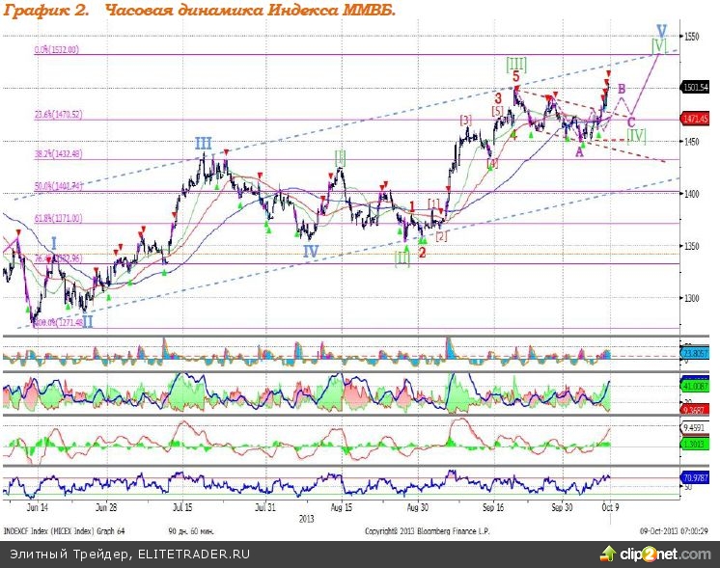Image resolution: width=720 pixels, height=568 pixels.
Task: Click the 0.0%(1532.00) Fibonacci level label
Action: coord(57,49)
